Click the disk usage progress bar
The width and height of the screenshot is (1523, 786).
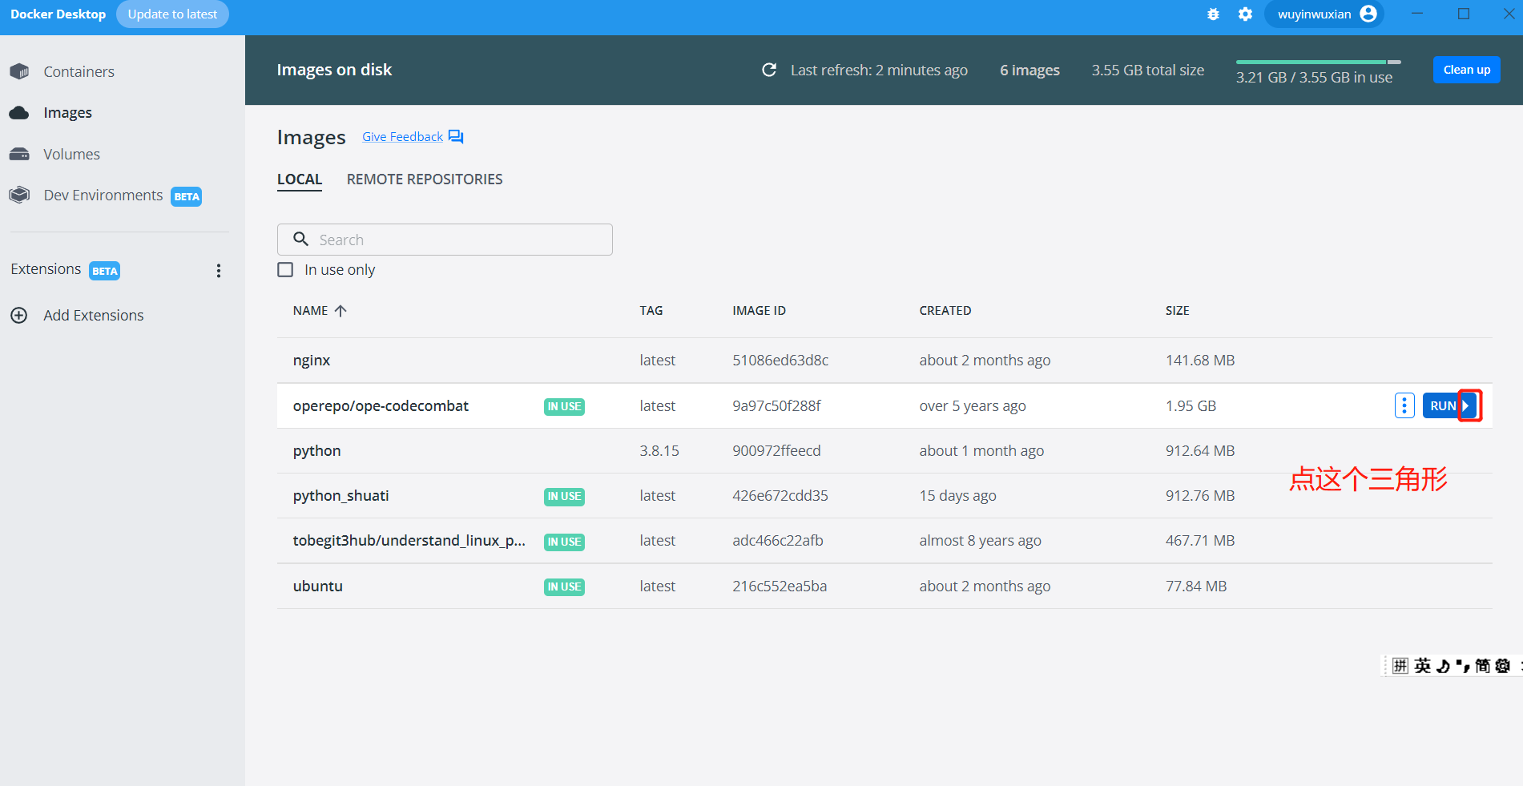(x=1319, y=62)
